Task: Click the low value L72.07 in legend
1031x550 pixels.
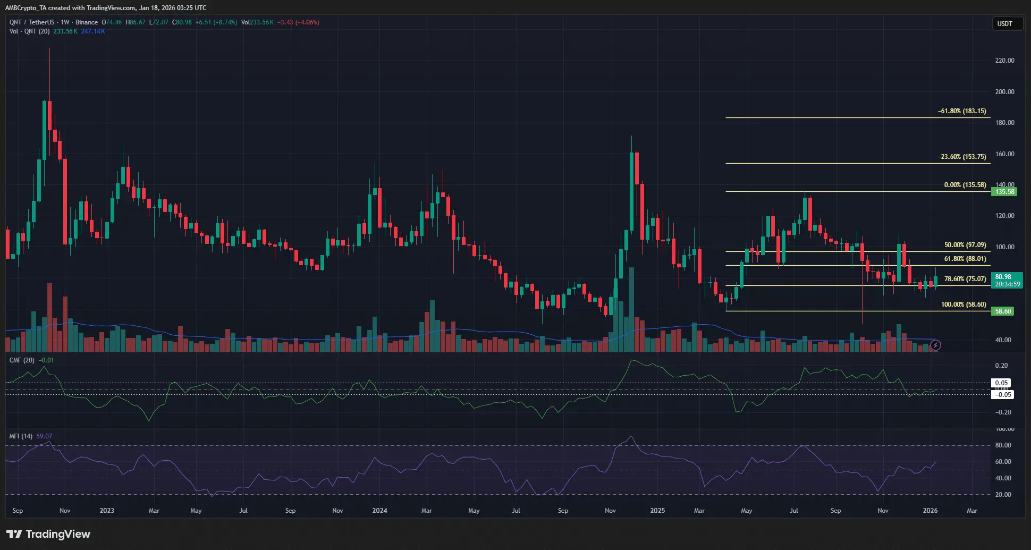Action: point(158,22)
